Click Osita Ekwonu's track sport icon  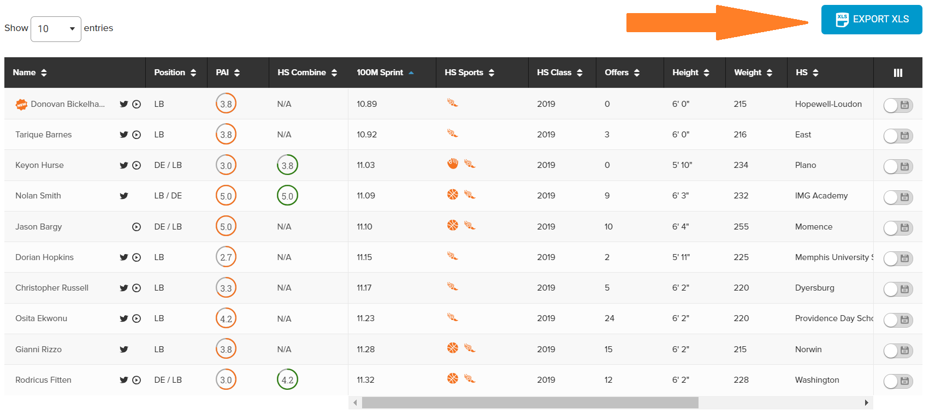tap(452, 317)
